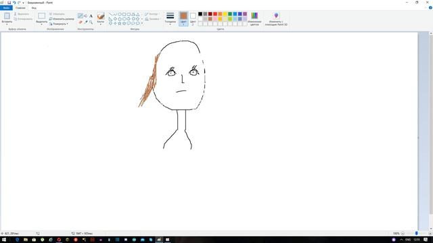This screenshot has width=433, height=243.
Task: Expand the Выделить dropdown arrow
Action: (x=42, y=24)
